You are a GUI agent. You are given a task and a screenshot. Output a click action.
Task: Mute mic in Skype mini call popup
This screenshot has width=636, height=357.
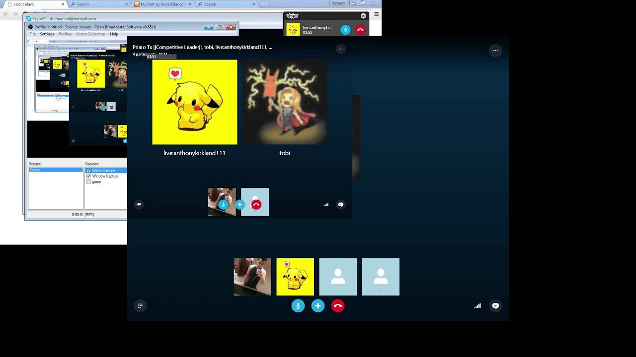click(345, 30)
